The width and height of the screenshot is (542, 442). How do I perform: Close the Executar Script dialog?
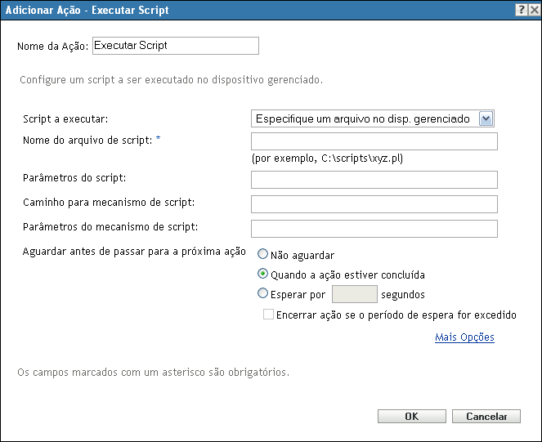tap(532, 8)
